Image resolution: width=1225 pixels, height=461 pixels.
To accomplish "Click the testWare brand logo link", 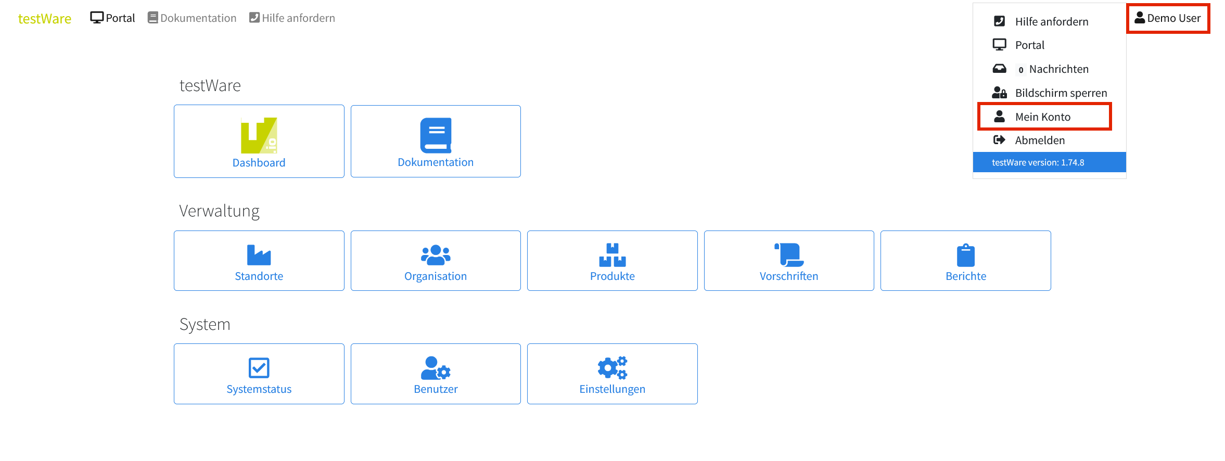I will (45, 19).
